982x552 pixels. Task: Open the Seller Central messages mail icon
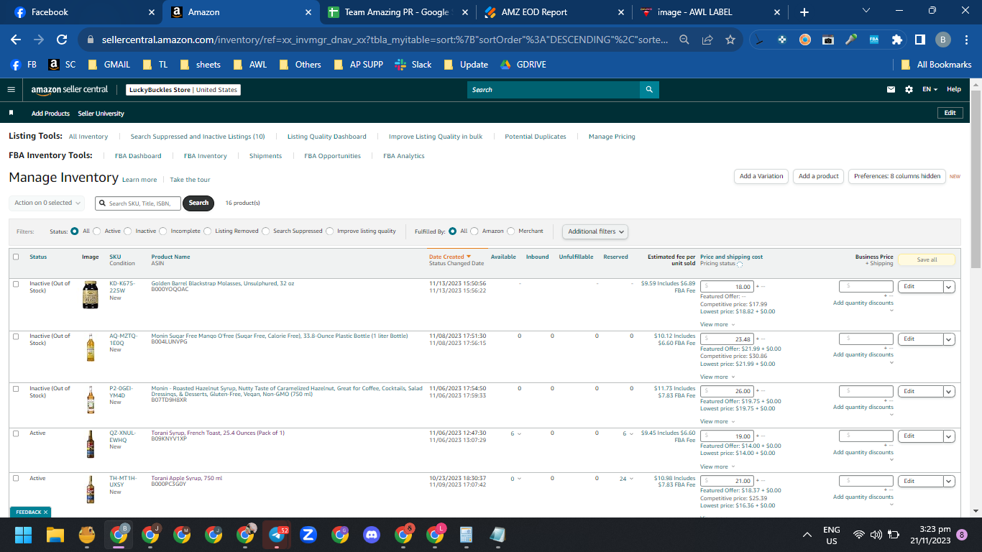[x=891, y=90]
